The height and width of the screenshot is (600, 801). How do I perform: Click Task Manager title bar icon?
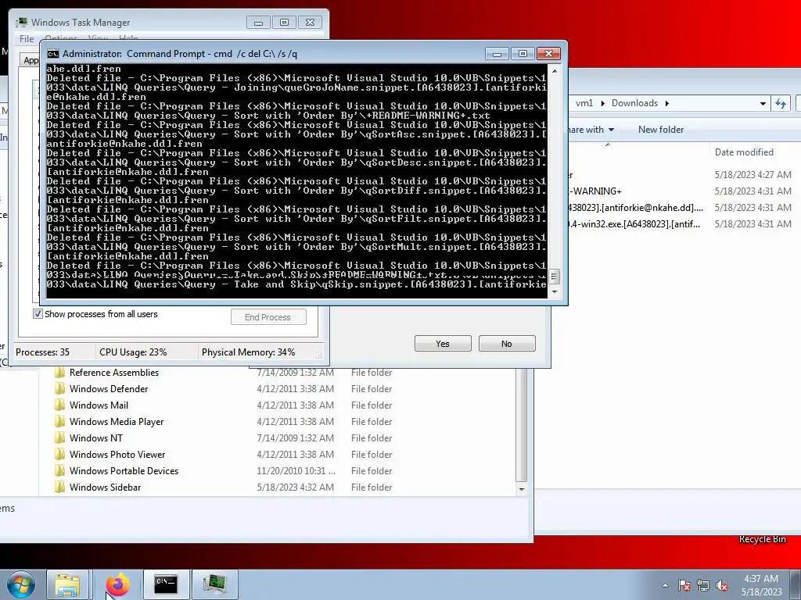click(x=21, y=23)
